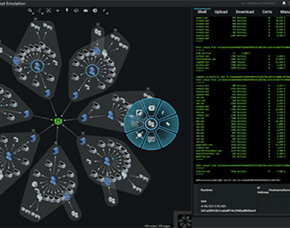This screenshot has height=228, width=290.
Task: Click the green central hub node
Action: pyautogui.click(x=58, y=121)
